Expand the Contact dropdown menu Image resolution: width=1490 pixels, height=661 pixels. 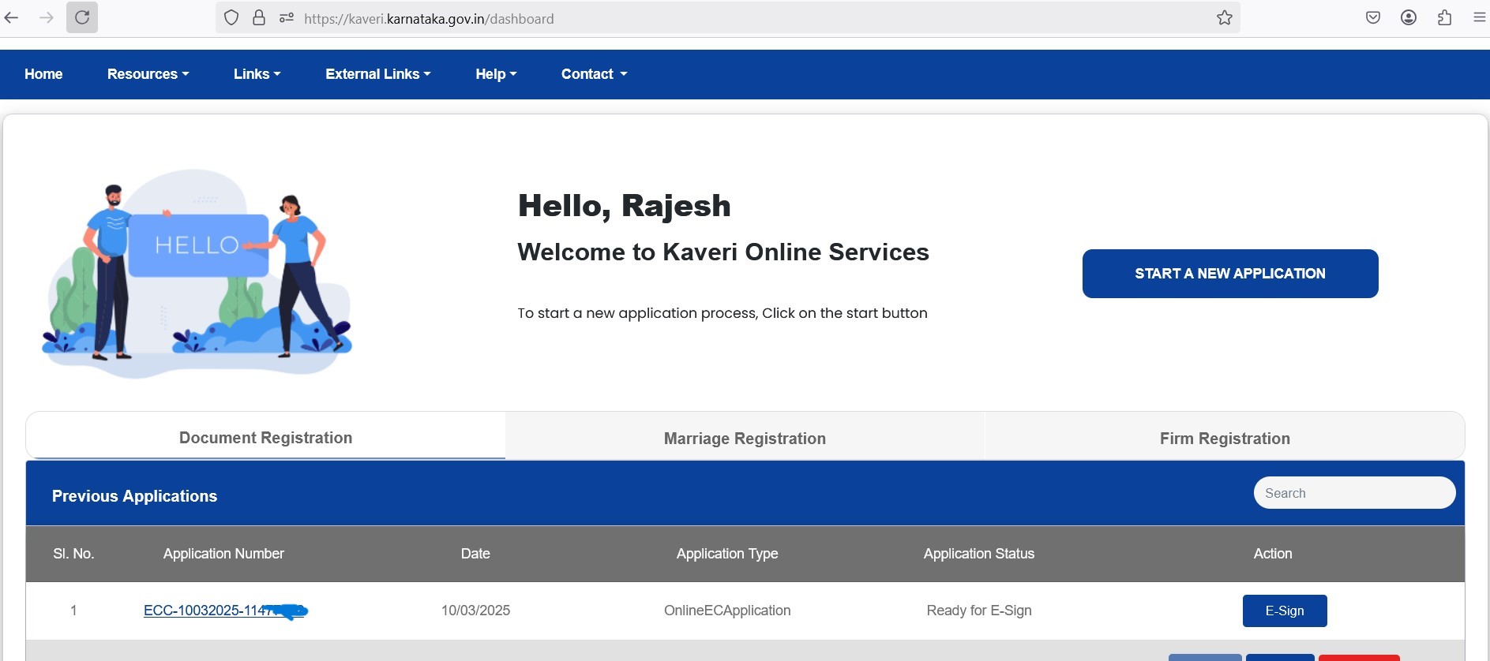(595, 74)
